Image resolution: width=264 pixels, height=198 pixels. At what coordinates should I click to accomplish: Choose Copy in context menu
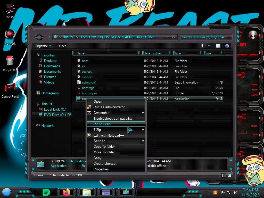tap(116, 158)
